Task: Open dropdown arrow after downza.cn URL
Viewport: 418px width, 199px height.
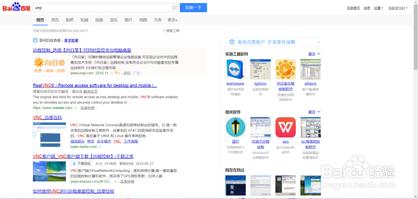Action: point(115,182)
